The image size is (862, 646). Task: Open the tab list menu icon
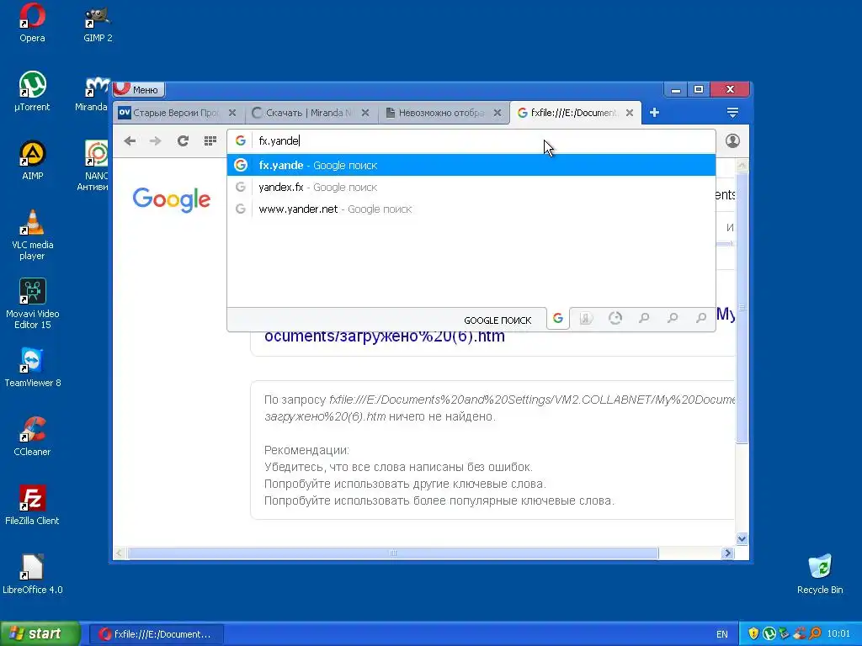click(732, 113)
